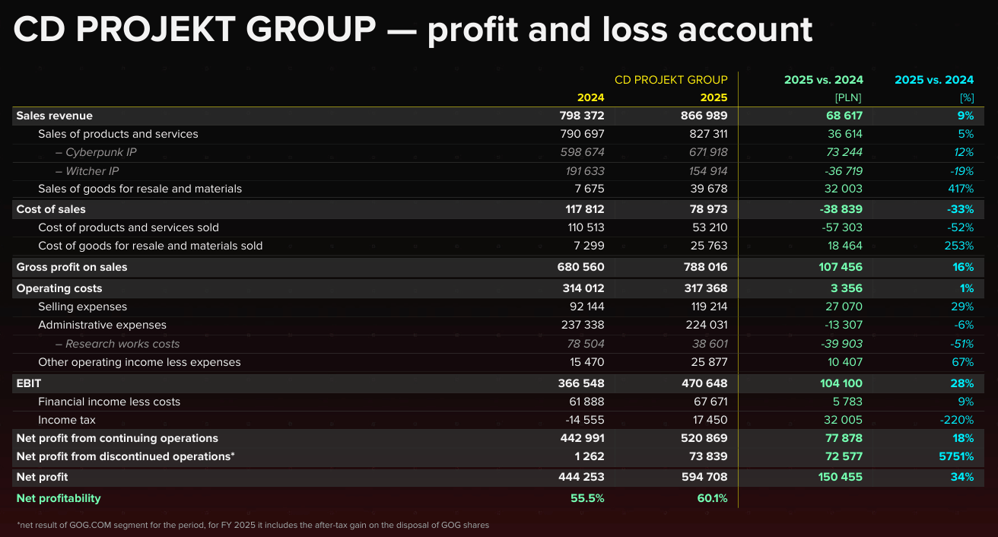This screenshot has width=998, height=537.
Task: Select the "Operating costs" row label
Action: 59,288
